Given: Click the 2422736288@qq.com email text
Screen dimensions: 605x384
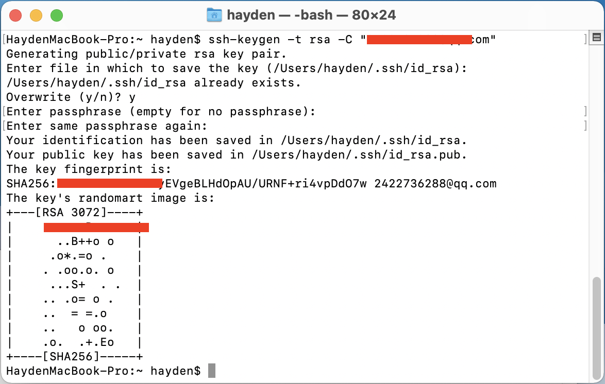Looking at the screenshot, I should point(435,184).
